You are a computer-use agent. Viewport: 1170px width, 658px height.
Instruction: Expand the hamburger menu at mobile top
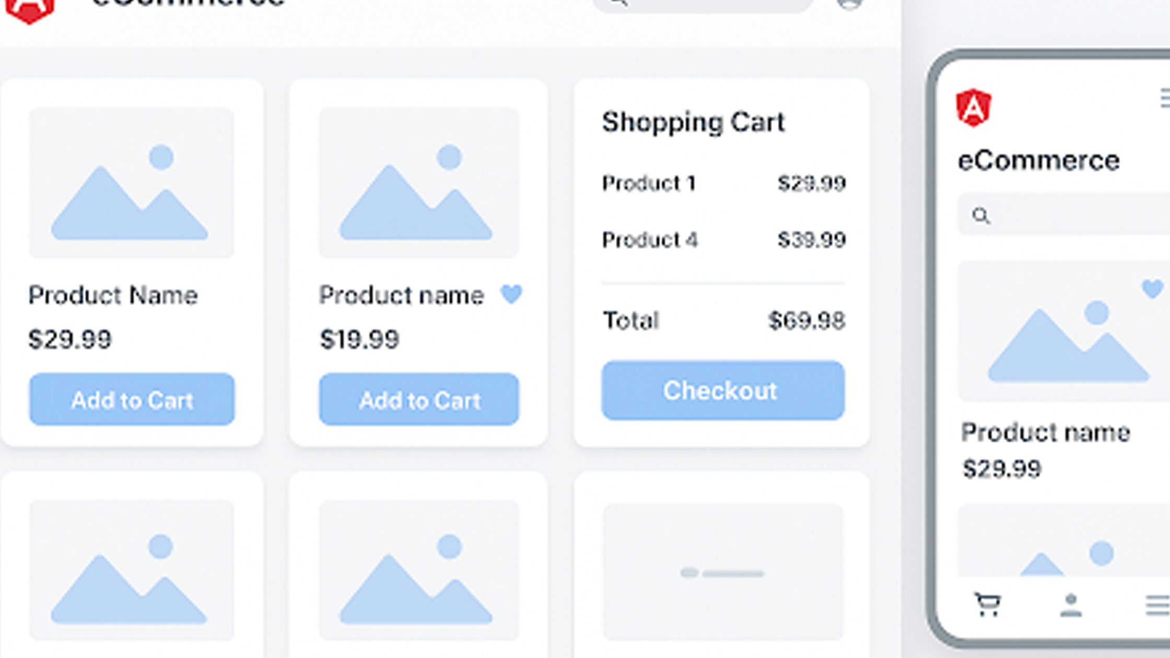point(1165,98)
